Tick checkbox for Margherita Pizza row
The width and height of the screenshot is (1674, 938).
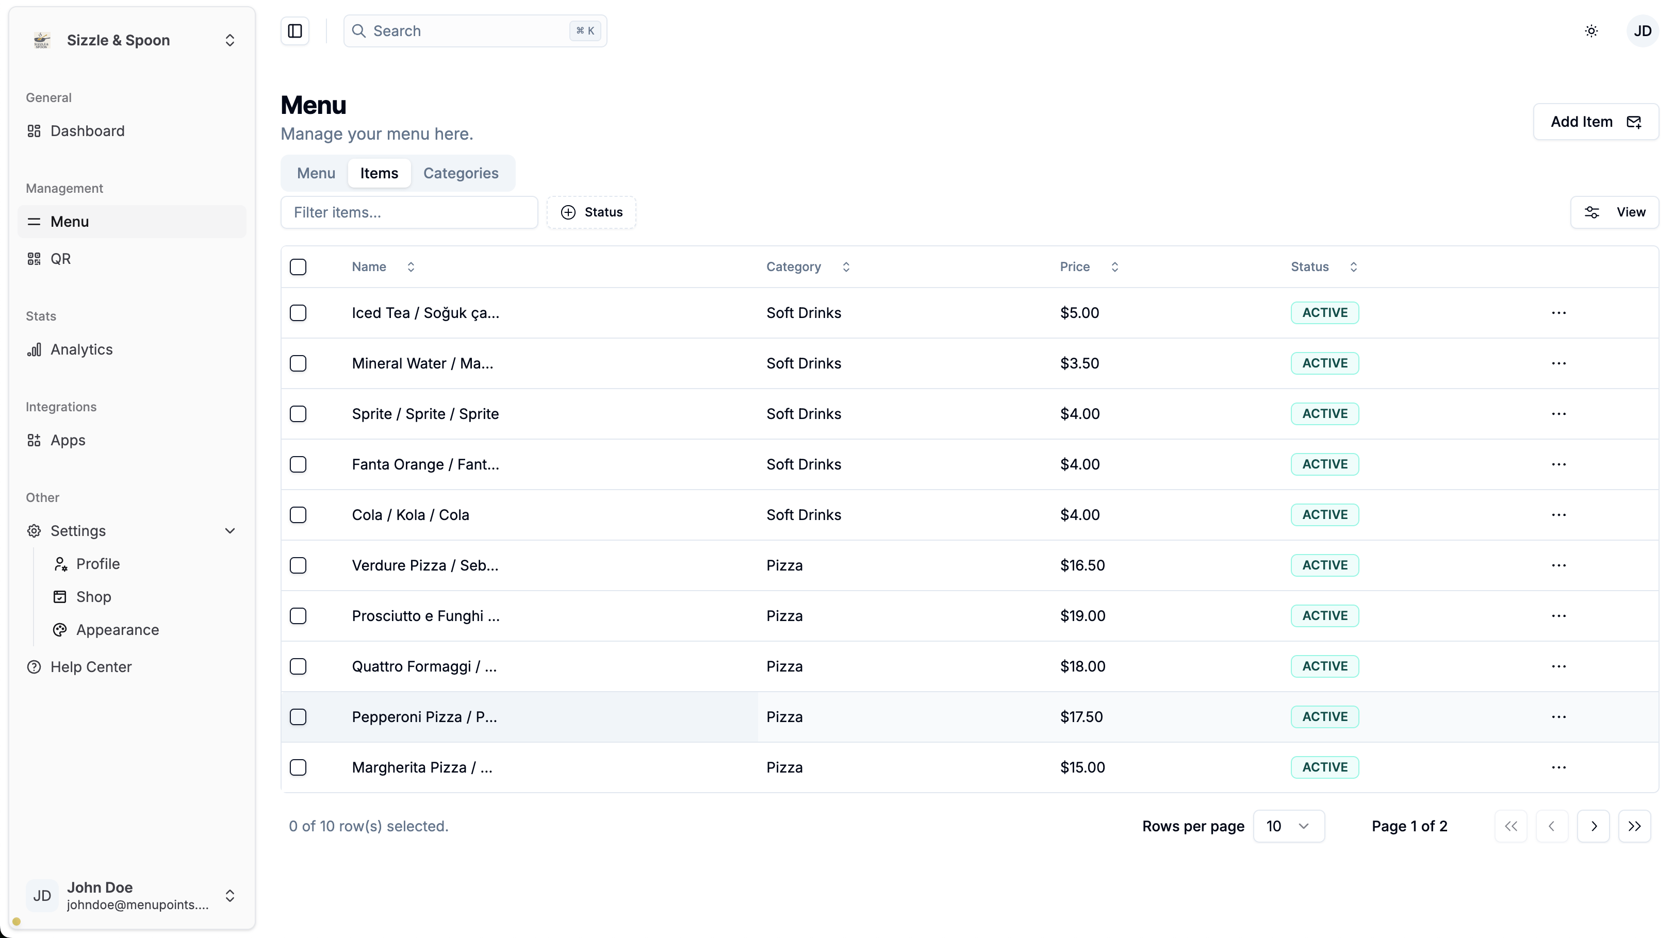click(298, 768)
